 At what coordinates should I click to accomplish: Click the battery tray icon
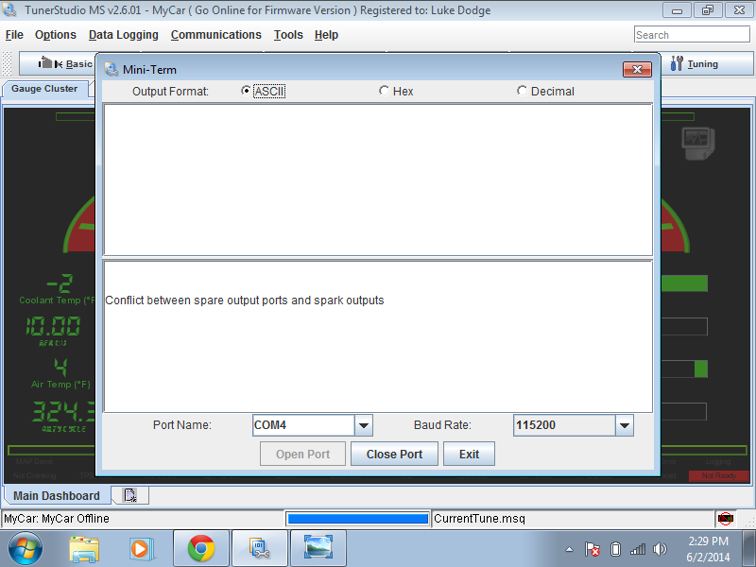point(616,549)
